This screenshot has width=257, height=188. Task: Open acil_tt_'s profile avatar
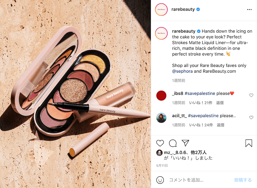tap(161, 118)
